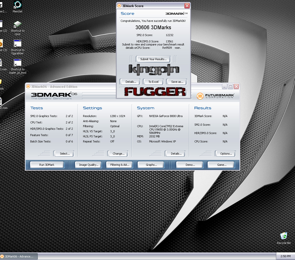Click the CPU Test count 2 of 2
The width and height of the screenshot is (295, 260).
pyautogui.click(x=69, y=122)
